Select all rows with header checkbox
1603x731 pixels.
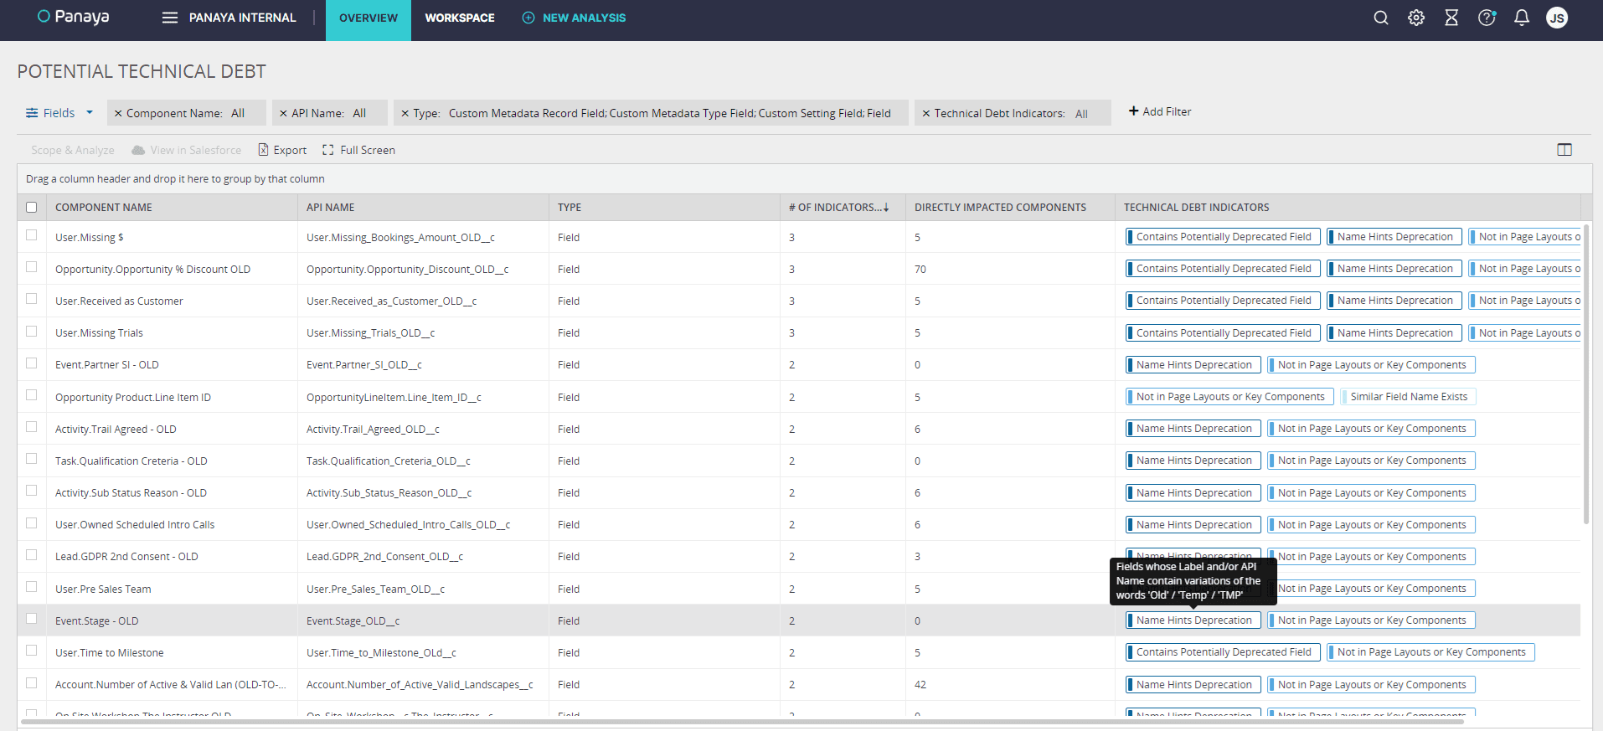coord(31,207)
